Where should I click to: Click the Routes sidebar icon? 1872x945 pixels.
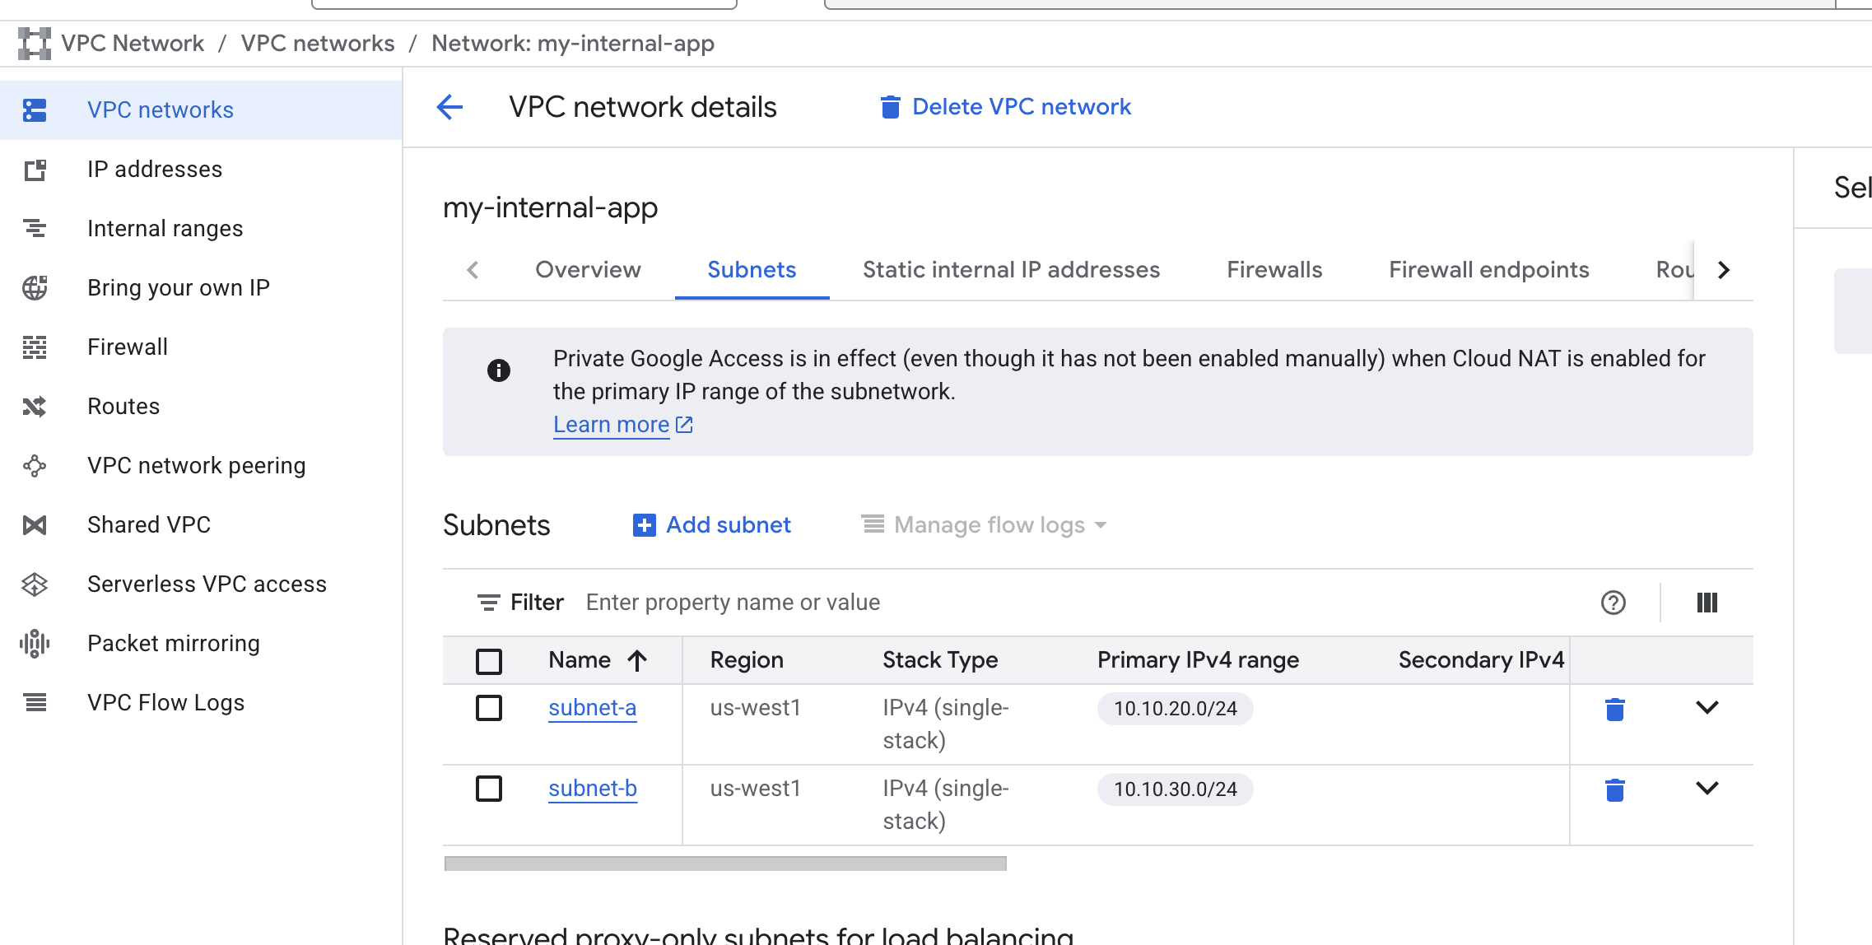pyautogui.click(x=35, y=406)
